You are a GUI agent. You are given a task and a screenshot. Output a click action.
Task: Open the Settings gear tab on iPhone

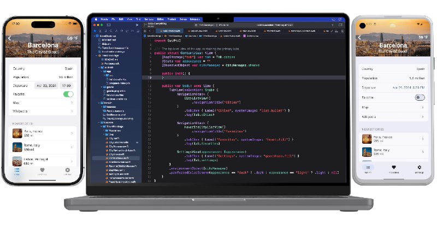tap(68, 171)
